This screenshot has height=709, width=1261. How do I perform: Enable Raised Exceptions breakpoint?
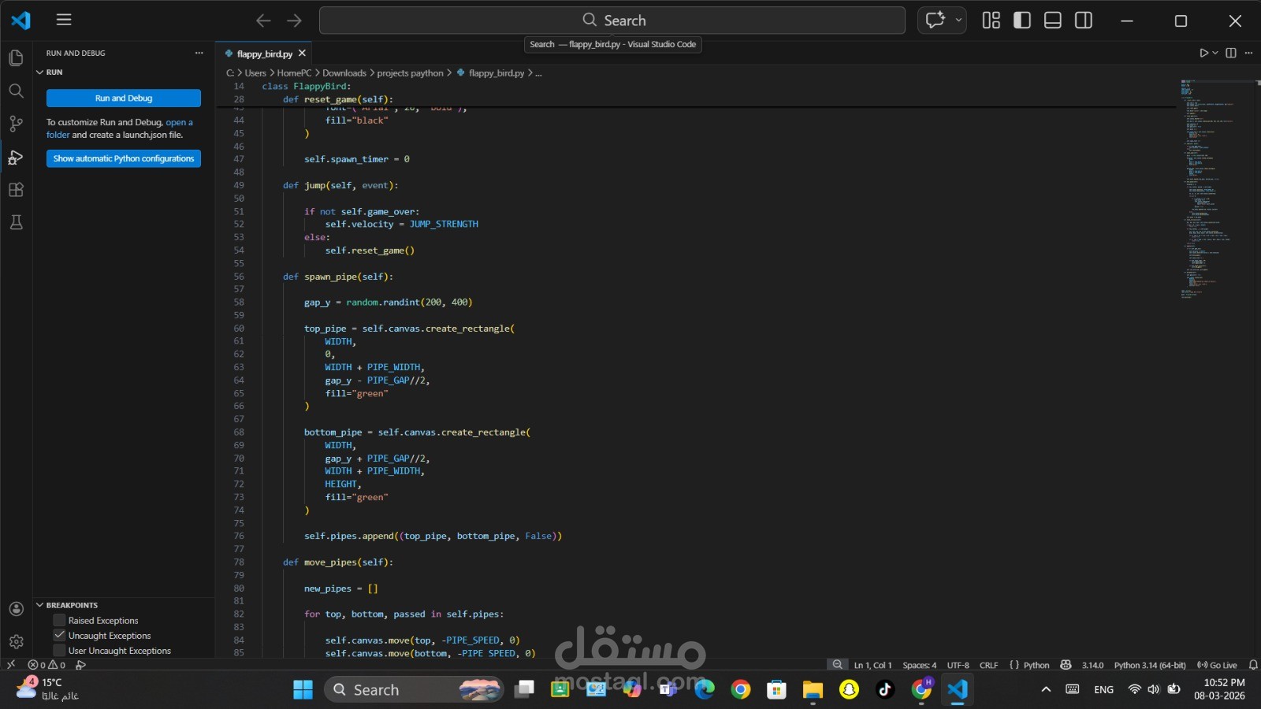click(x=59, y=620)
